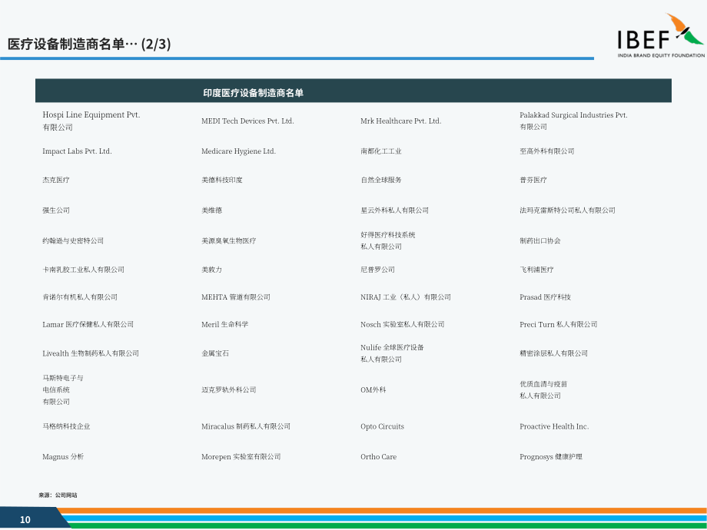The width and height of the screenshot is (707, 530).
Task: Select the 迈克罗轨外科公司 entry
Action: [228, 390]
